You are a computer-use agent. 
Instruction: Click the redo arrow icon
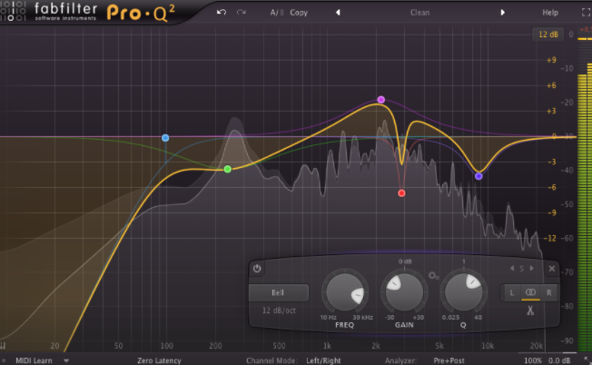pyautogui.click(x=242, y=12)
